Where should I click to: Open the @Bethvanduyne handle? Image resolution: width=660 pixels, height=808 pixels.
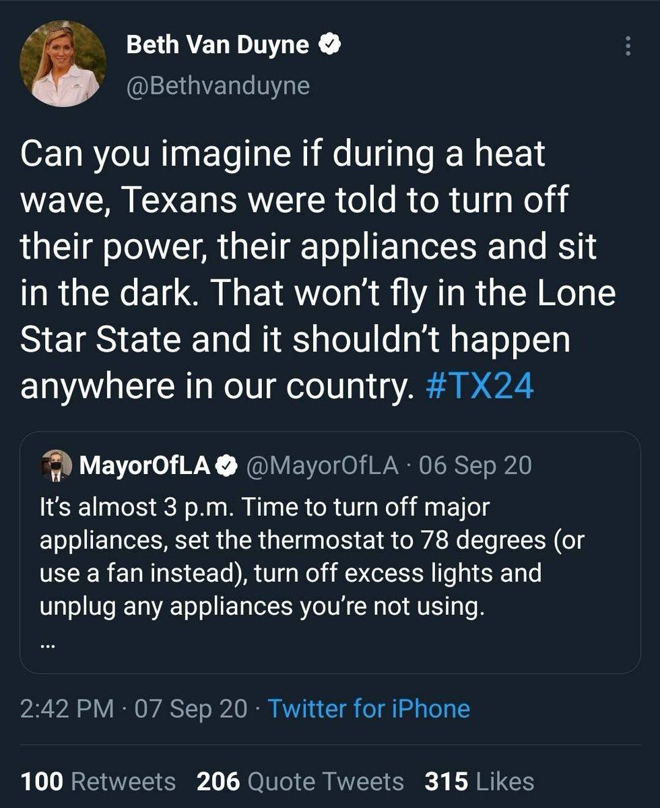pyautogui.click(x=218, y=86)
